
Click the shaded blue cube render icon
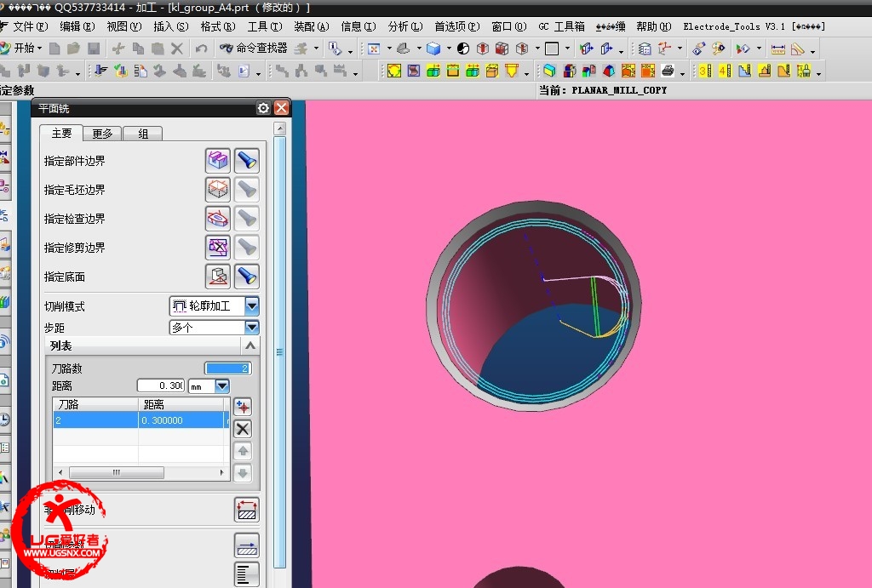[x=433, y=49]
